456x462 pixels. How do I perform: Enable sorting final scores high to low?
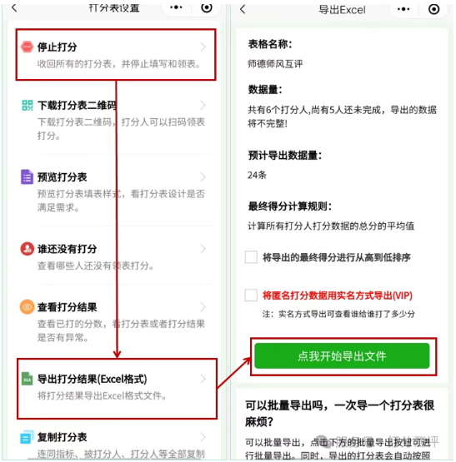(251, 257)
